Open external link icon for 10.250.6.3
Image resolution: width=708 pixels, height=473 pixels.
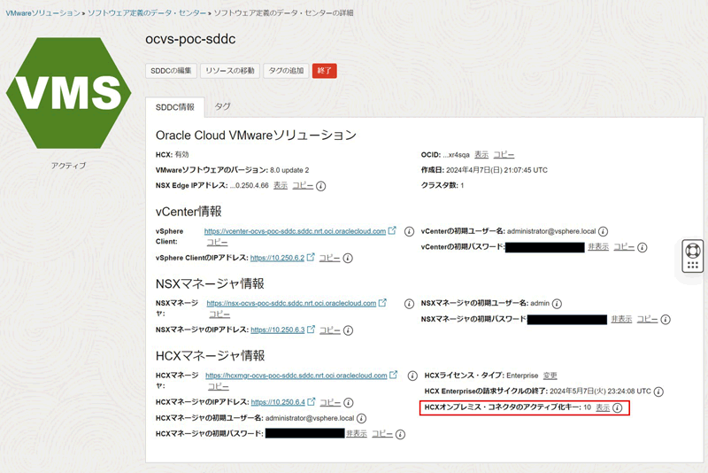(x=312, y=330)
